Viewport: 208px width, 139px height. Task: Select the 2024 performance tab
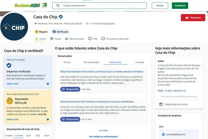pos(28,136)
